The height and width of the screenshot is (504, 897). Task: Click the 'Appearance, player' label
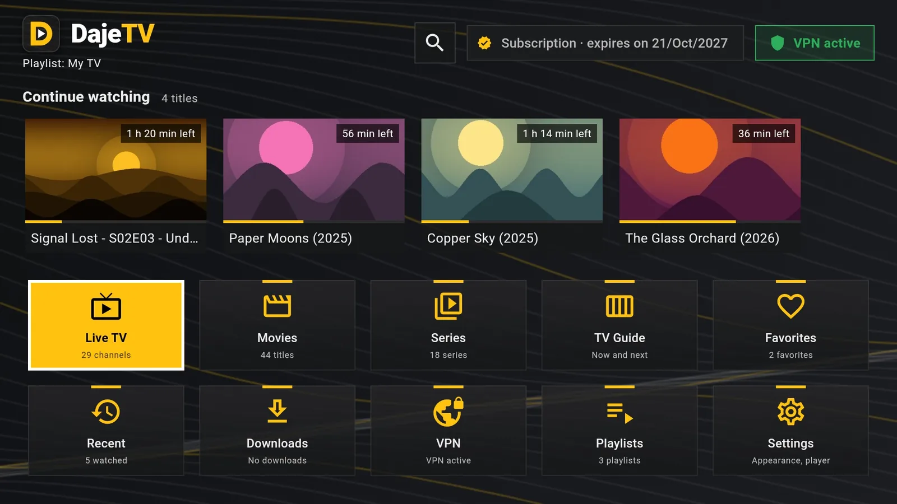[790, 460]
